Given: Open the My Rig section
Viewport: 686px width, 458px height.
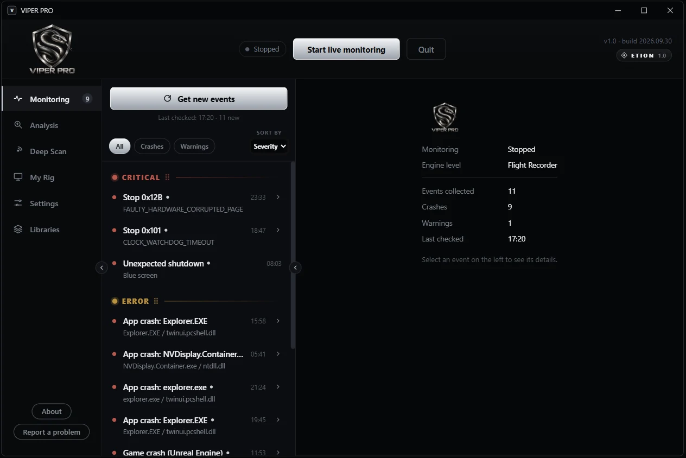Looking at the screenshot, I should (x=52, y=177).
